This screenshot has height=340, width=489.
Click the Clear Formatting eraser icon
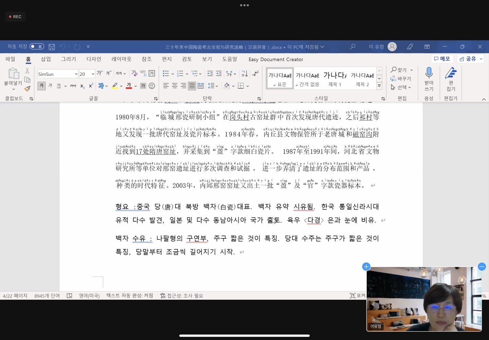134,73
